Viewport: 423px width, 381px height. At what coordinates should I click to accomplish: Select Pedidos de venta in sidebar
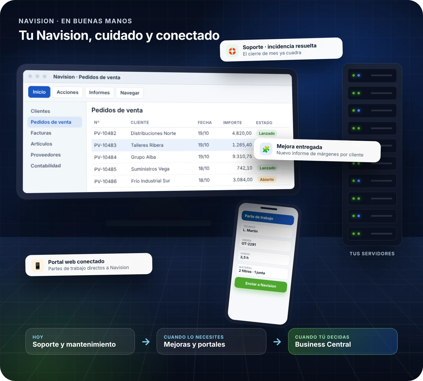tap(54, 122)
